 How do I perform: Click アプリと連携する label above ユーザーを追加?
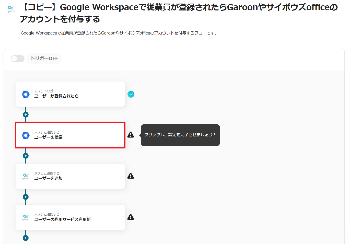click(47, 173)
